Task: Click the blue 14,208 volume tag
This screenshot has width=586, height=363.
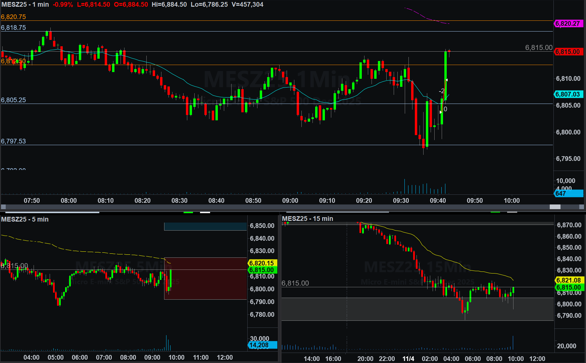Action: pyautogui.click(x=262, y=345)
